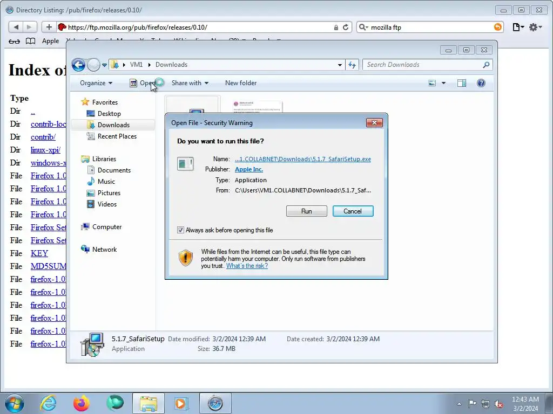Open the Share with menu
Image resolution: width=553 pixels, height=414 pixels.
tap(190, 83)
